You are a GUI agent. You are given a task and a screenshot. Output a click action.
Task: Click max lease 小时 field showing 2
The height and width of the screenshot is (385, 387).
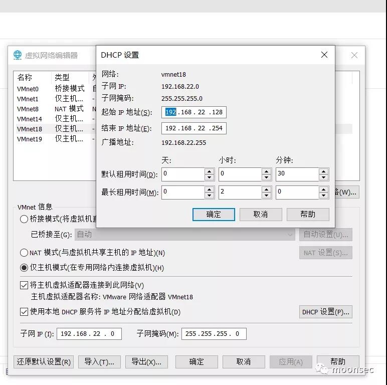click(240, 192)
